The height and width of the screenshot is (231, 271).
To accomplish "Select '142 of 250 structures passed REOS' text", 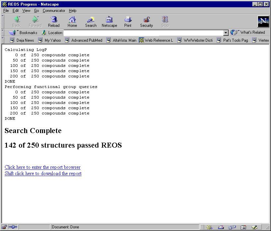I will [x=63, y=145].
